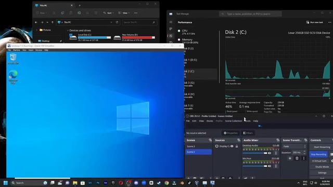333x187 pixels.
Task: Mute the Mic/Aux speaker icon
Action: point(270,166)
